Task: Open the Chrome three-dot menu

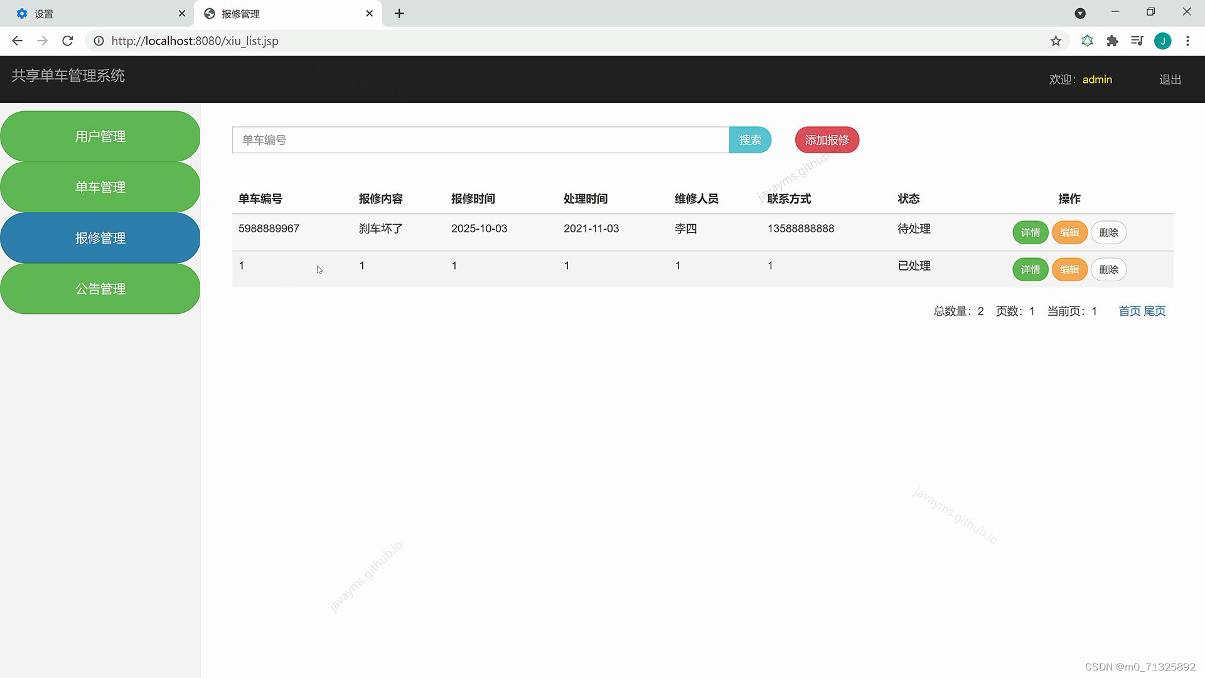Action: point(1187,41)
